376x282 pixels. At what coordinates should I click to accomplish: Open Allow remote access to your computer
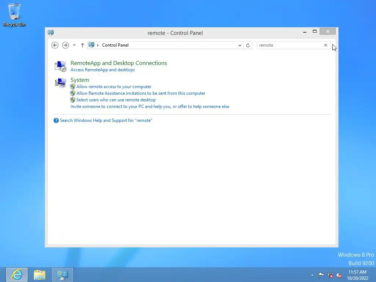(114, 87)
